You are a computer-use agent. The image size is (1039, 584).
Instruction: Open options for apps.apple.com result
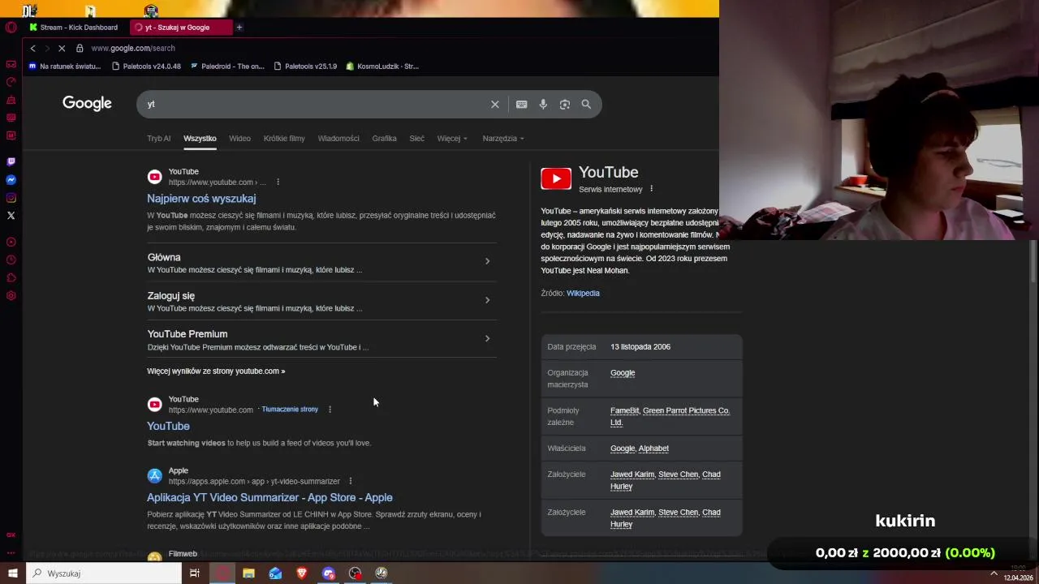(x=350, y=481)
